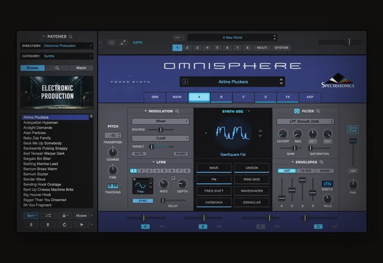Image resolution: width=383 pixels, height=263 pixels.
Task: Open the lock icon menu
Action: 65,215
